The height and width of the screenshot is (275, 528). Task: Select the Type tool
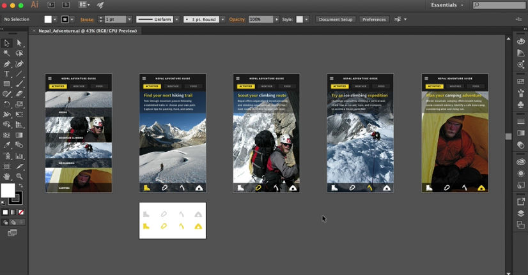[x=7, y=73]
